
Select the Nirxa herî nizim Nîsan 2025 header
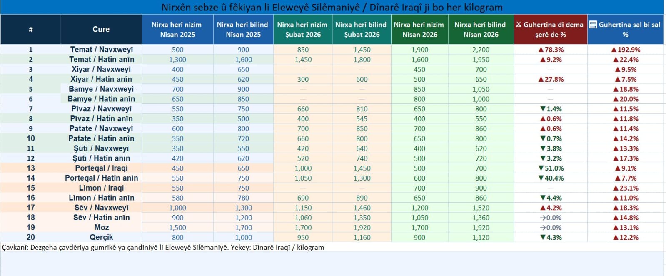177,29
